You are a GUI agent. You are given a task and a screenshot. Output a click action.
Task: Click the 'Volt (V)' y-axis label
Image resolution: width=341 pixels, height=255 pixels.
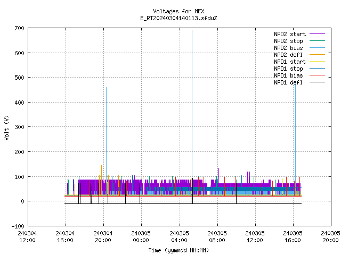point(6,127)
